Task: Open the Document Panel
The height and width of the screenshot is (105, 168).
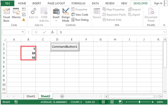Action: (x=151, y=15)
